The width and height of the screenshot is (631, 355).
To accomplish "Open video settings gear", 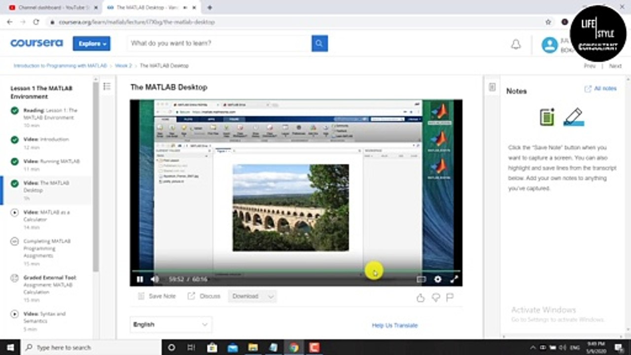I will [x=438, y=279].
